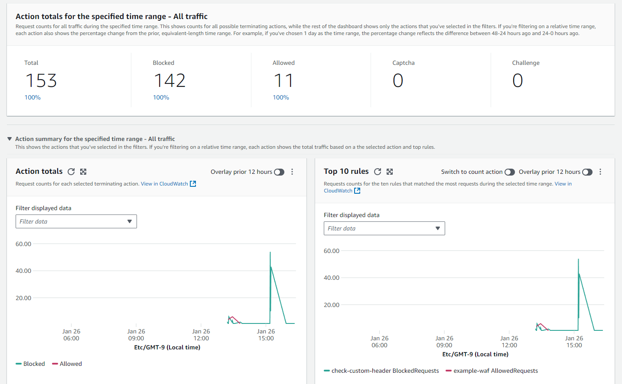Select check-custom-header BlockedRequests legend item
The height and width of the screenshot is (384, 622).
(381, 371)
